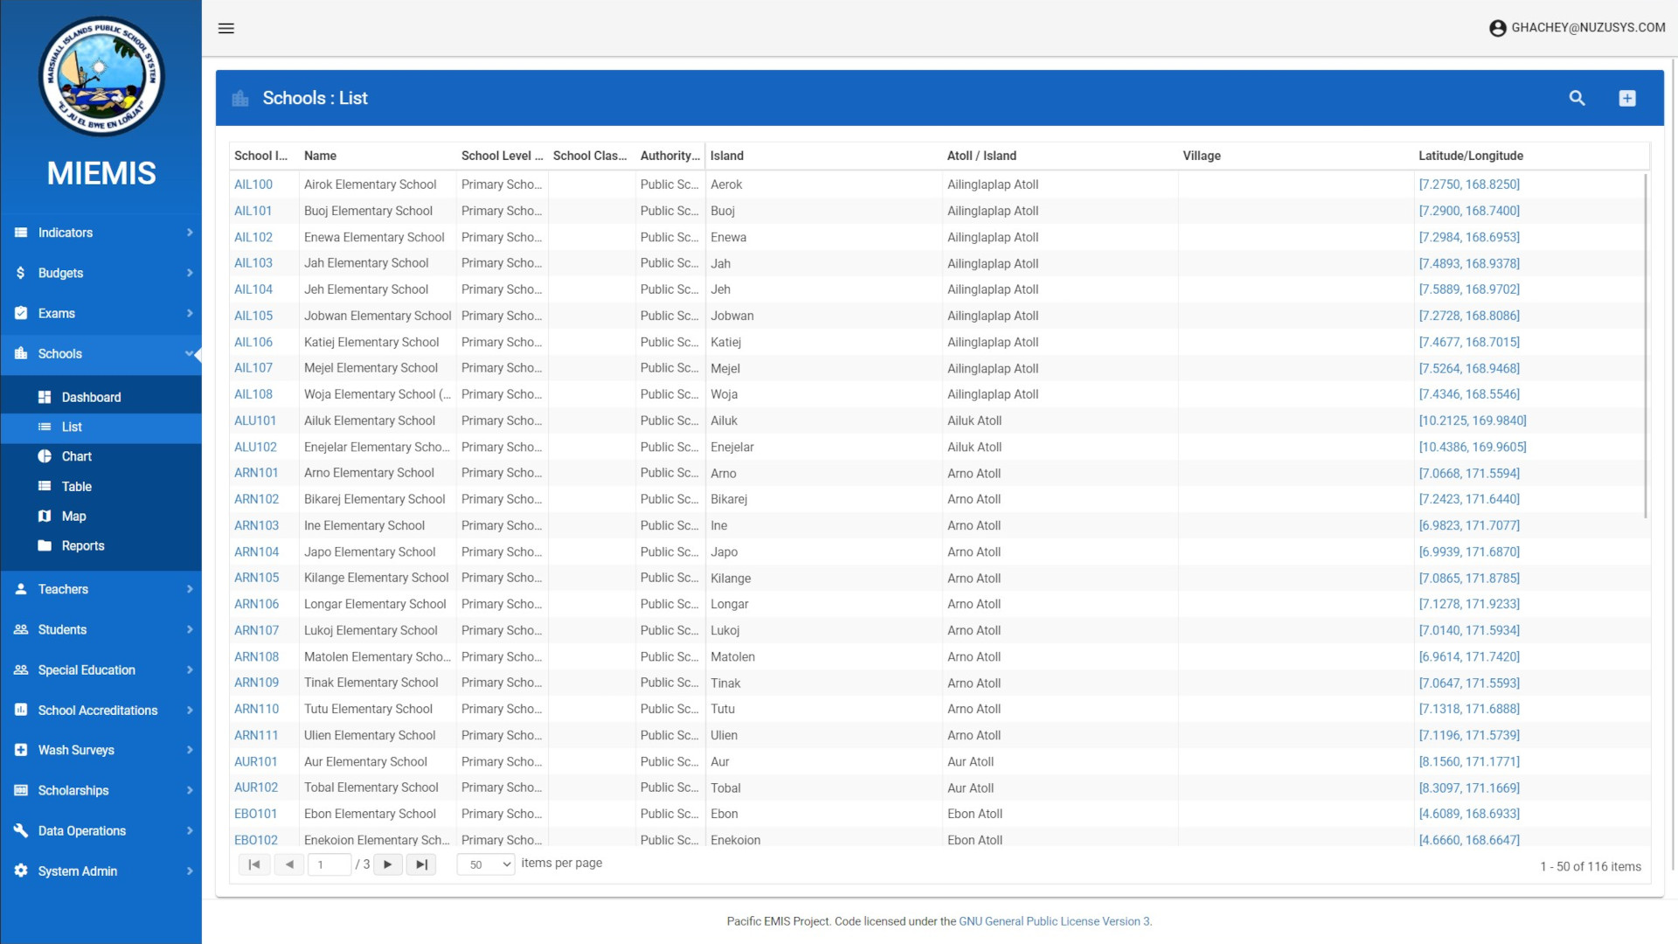The width and height of the screenshot is (1678, 944).
Task: Expand the Special Education menu chevron
Action: 190,670
